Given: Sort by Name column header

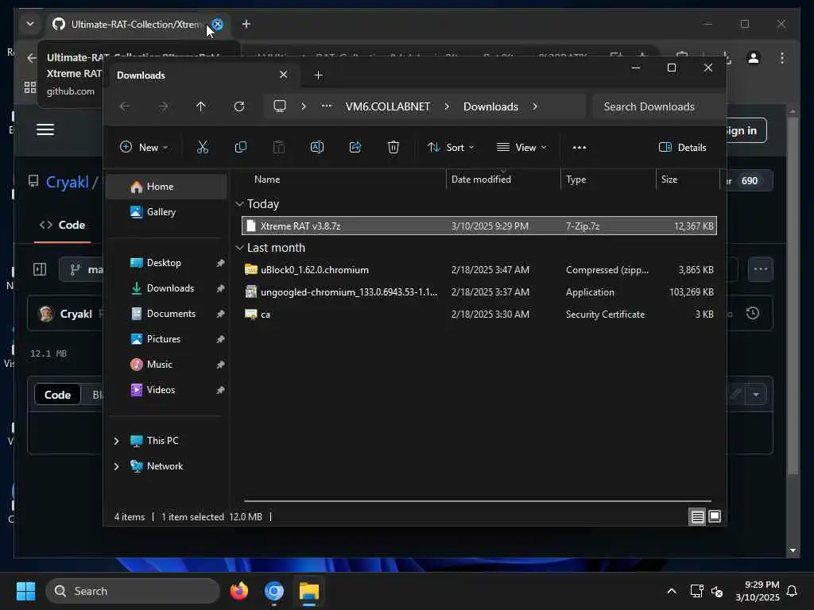Looking at the screenshot, I should (267, 180).
